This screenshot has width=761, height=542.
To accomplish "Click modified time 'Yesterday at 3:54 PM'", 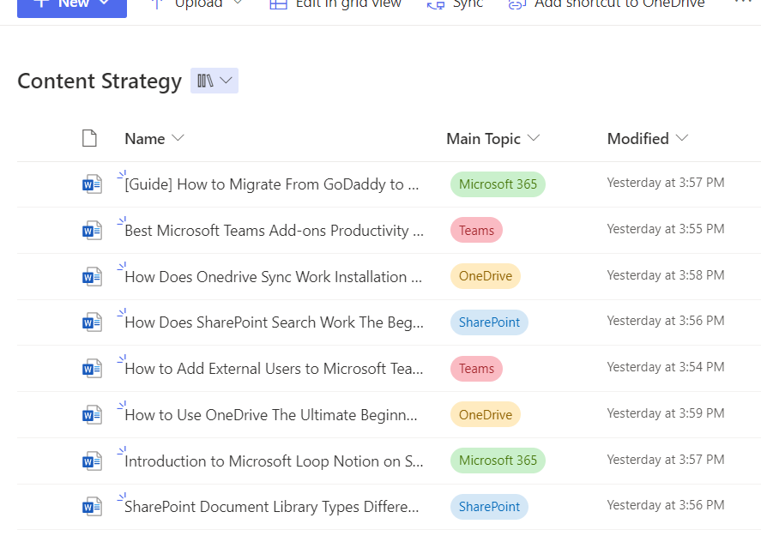I will (x=666, y=367).
